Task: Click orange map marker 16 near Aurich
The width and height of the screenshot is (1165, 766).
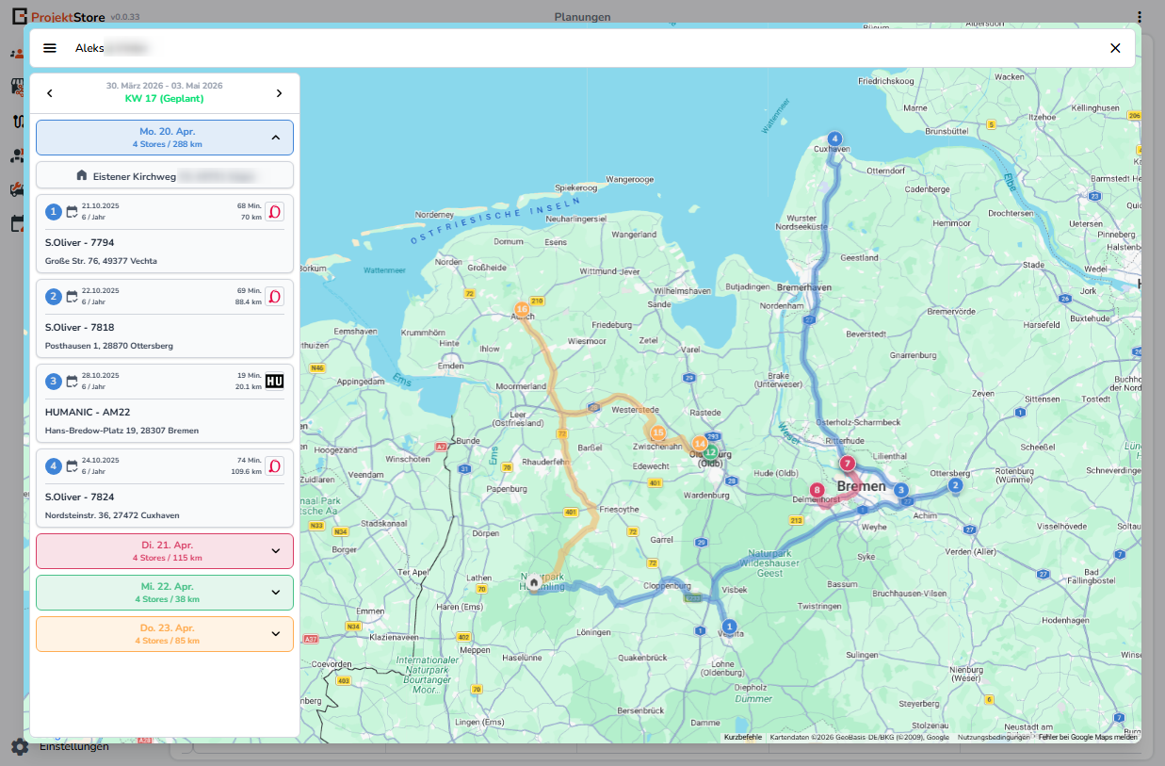Action: point(521,309)
